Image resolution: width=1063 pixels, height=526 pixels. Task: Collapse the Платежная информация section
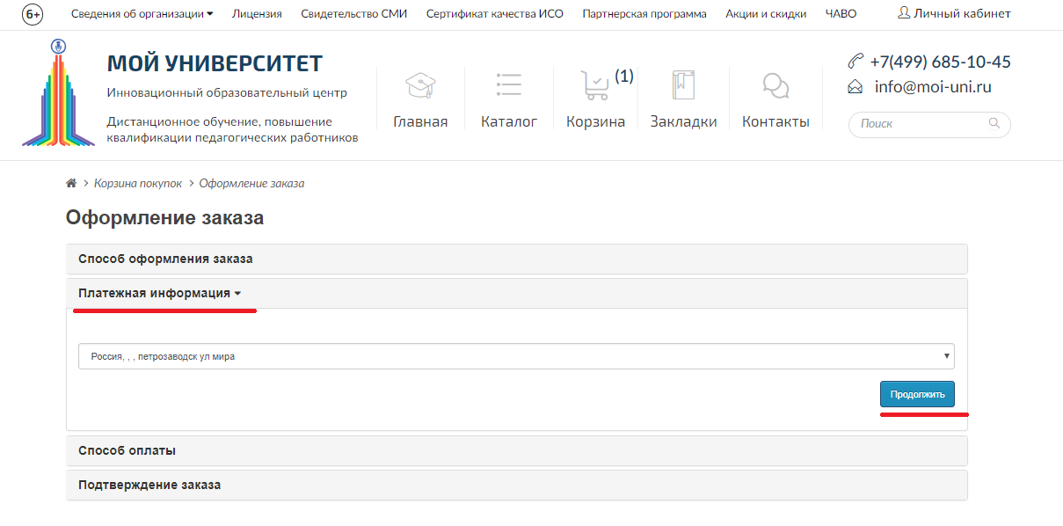[x=159, y=294]
